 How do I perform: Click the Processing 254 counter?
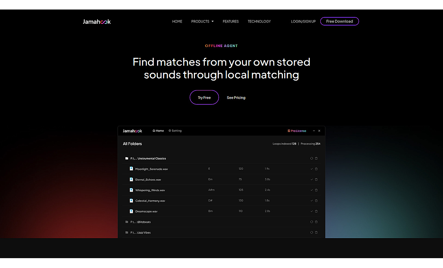[310, 144]
